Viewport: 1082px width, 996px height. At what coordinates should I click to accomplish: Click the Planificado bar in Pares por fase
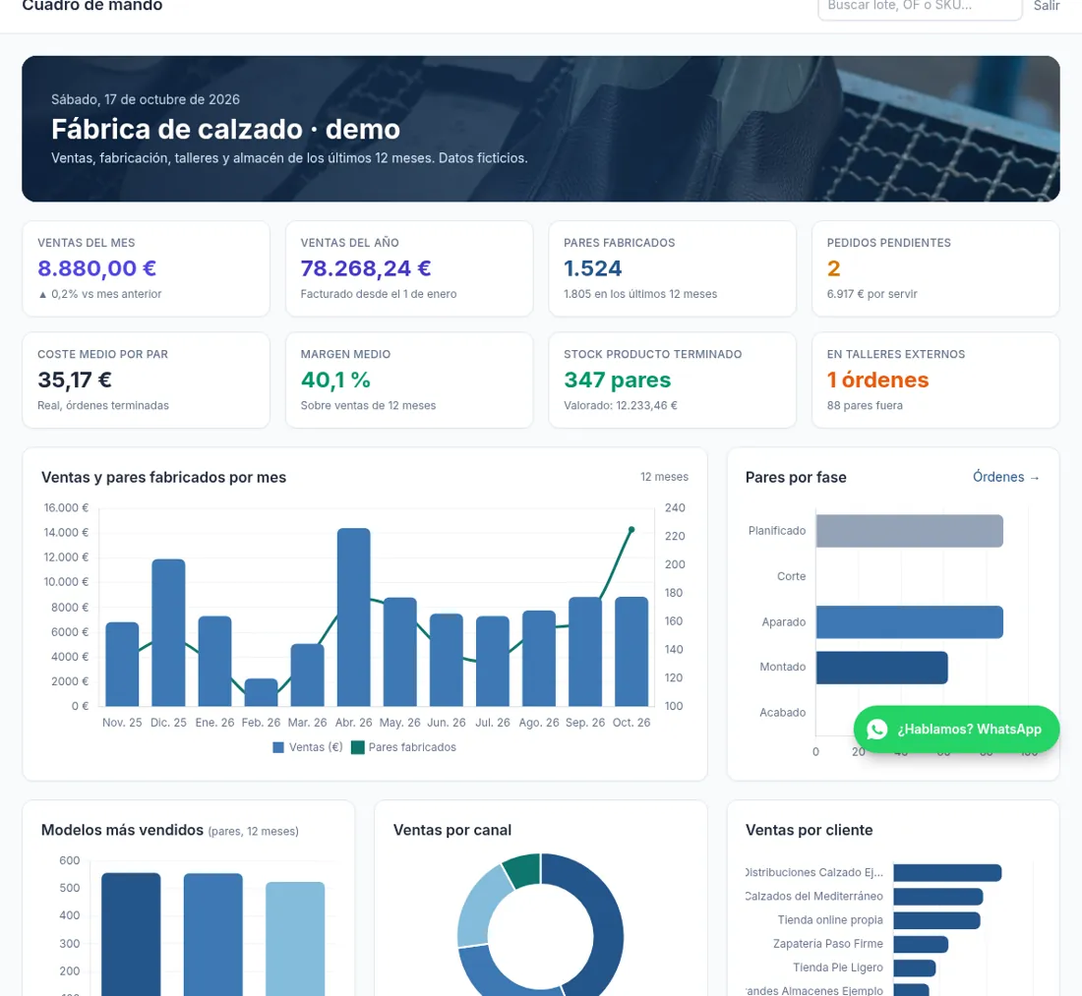click(x=909, y=531)
